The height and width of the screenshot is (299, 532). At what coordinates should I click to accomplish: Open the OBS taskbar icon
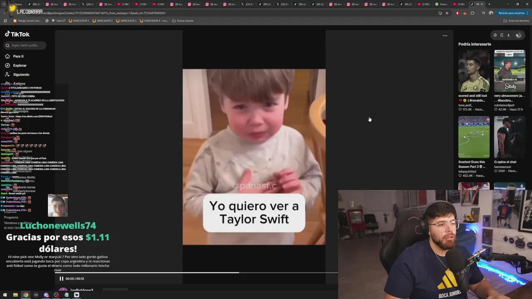pyautogui.click(x=56, y=295)
